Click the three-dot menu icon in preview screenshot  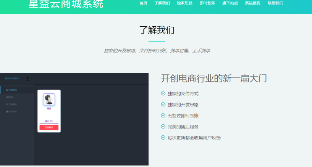[x=27, y=79]
